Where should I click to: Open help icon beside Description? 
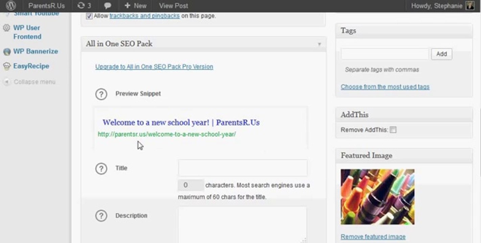(101, 216)
